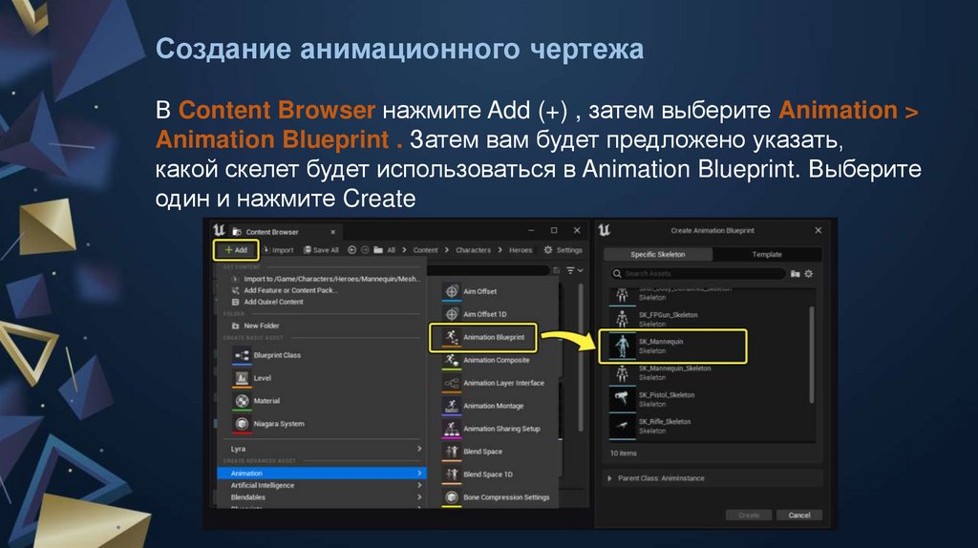Click the Cancel button

(799, 515)
